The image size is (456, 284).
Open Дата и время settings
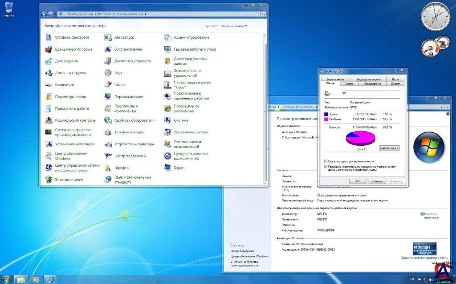(61, 61)
